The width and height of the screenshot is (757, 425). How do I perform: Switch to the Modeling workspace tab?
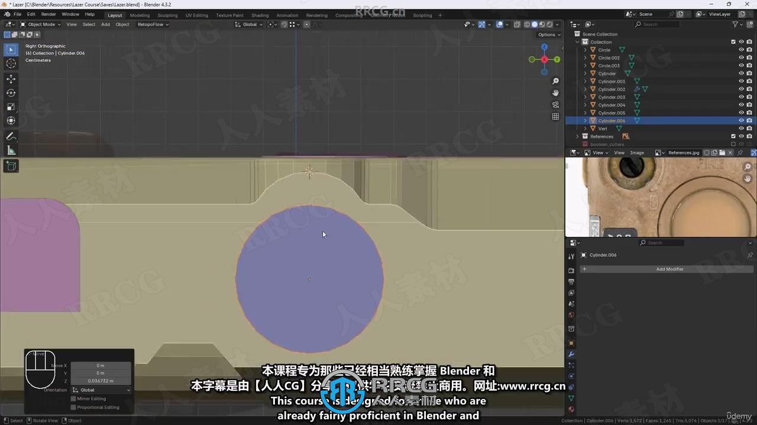(x=140, y=15)
